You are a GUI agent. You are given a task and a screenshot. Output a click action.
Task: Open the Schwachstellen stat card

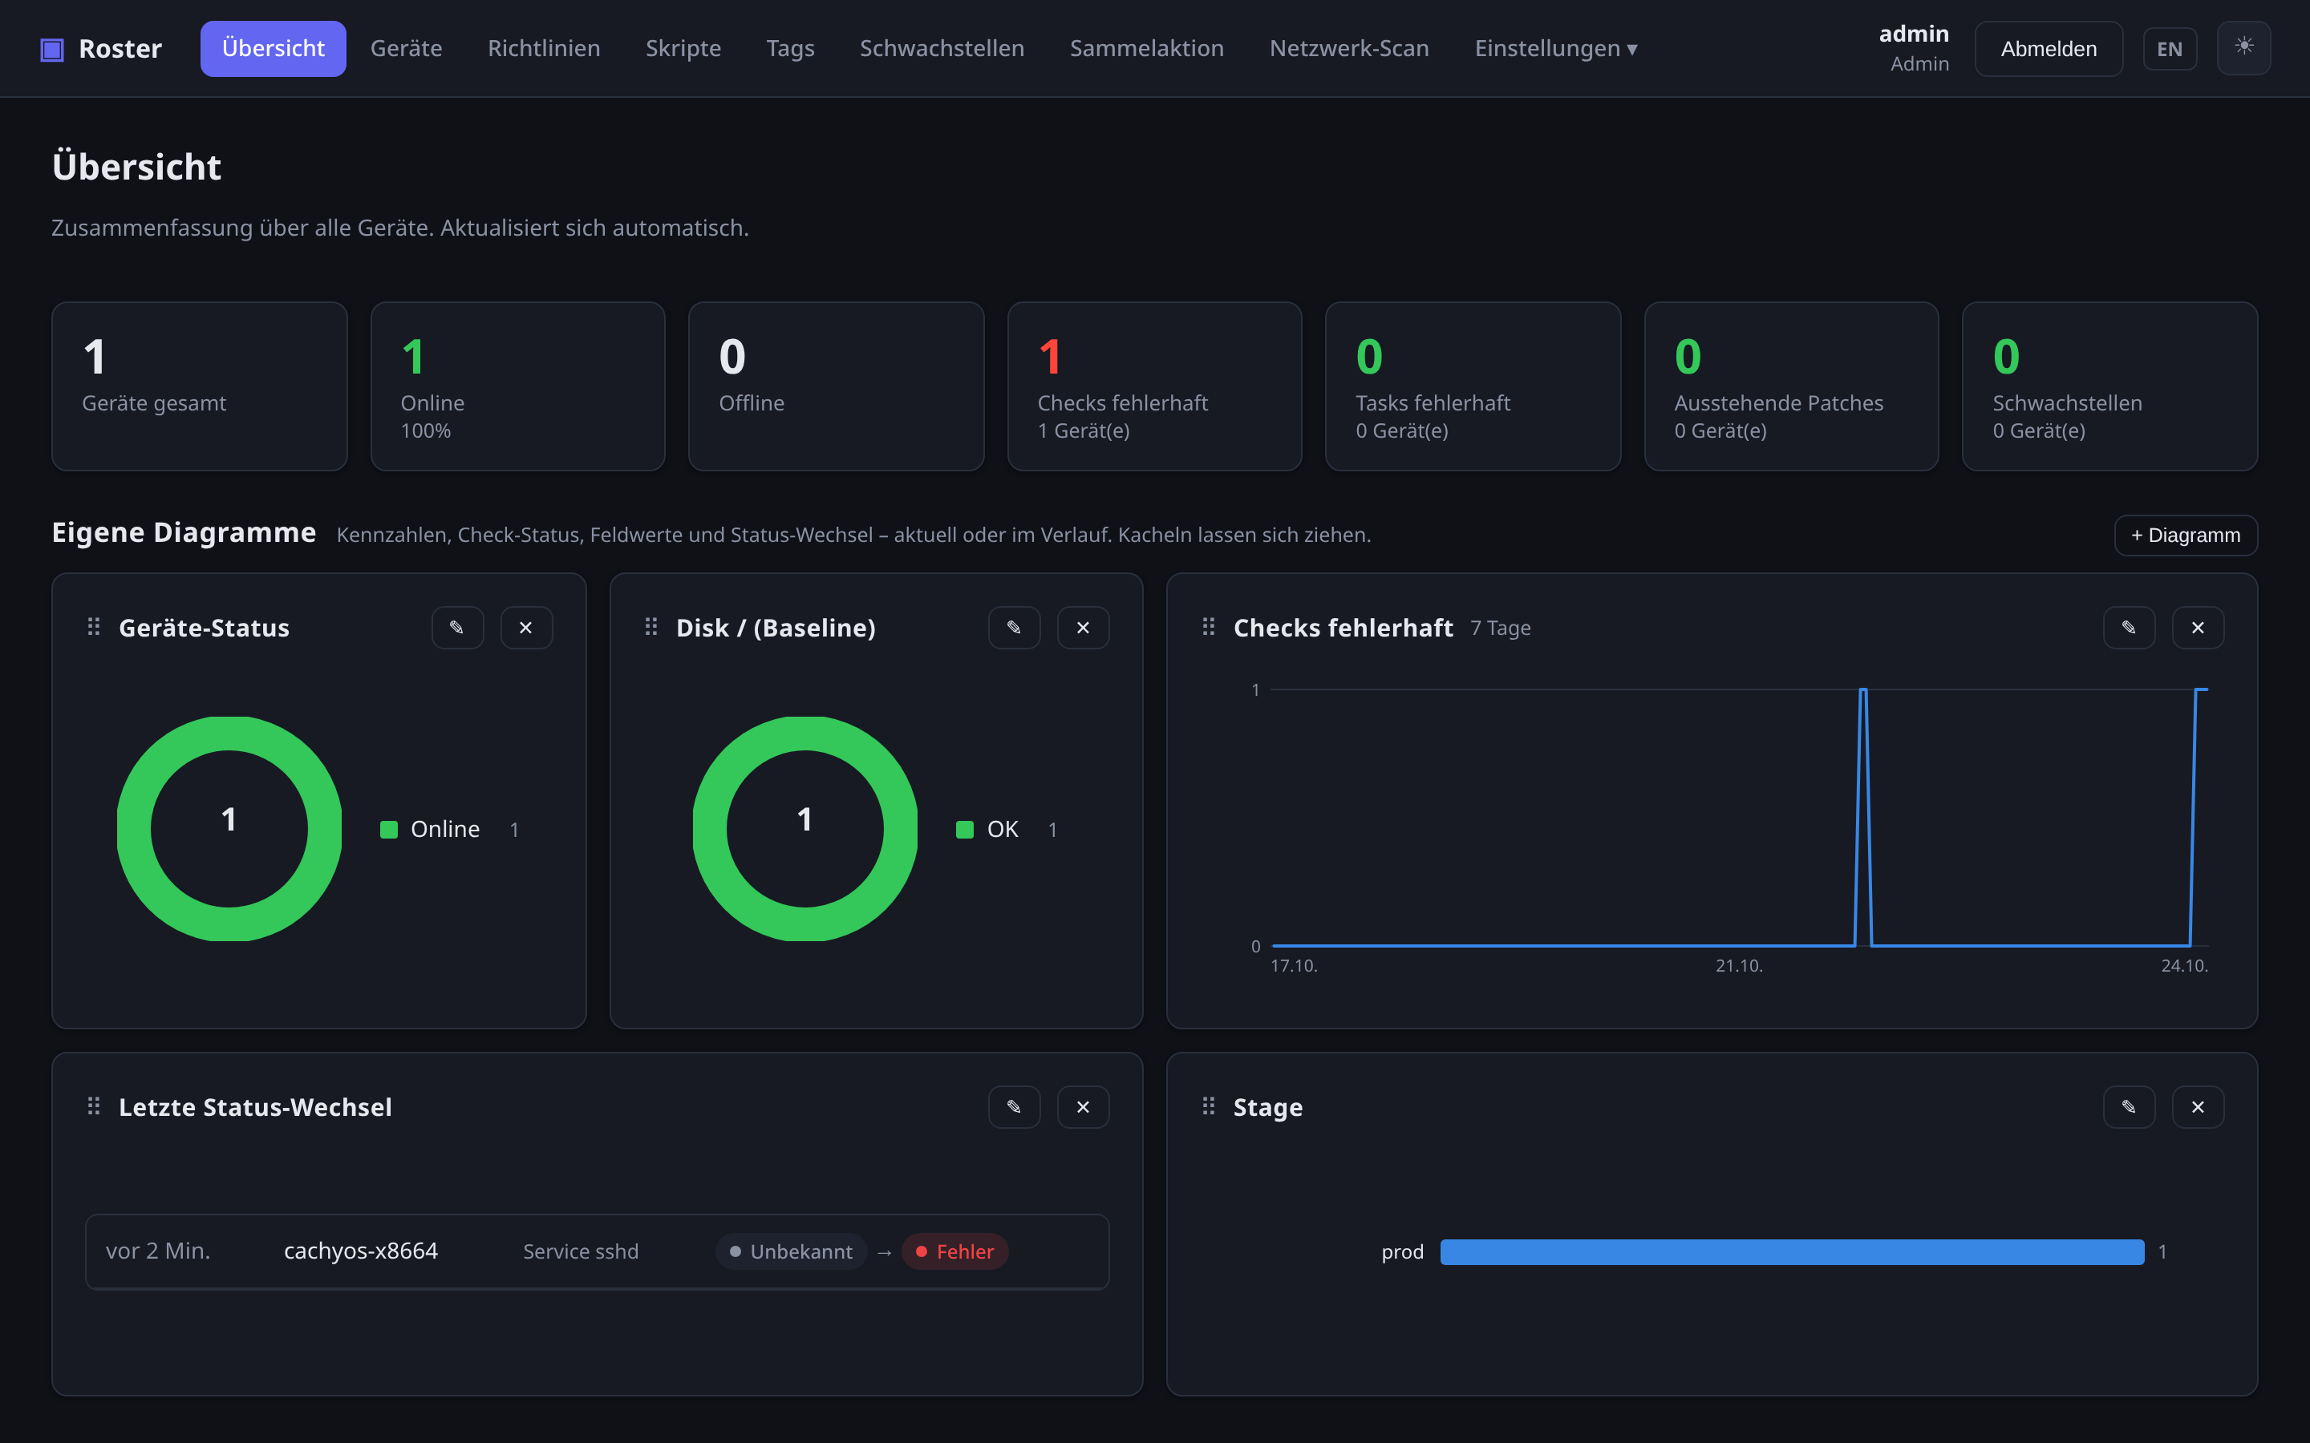click(x=2109, y=386)
